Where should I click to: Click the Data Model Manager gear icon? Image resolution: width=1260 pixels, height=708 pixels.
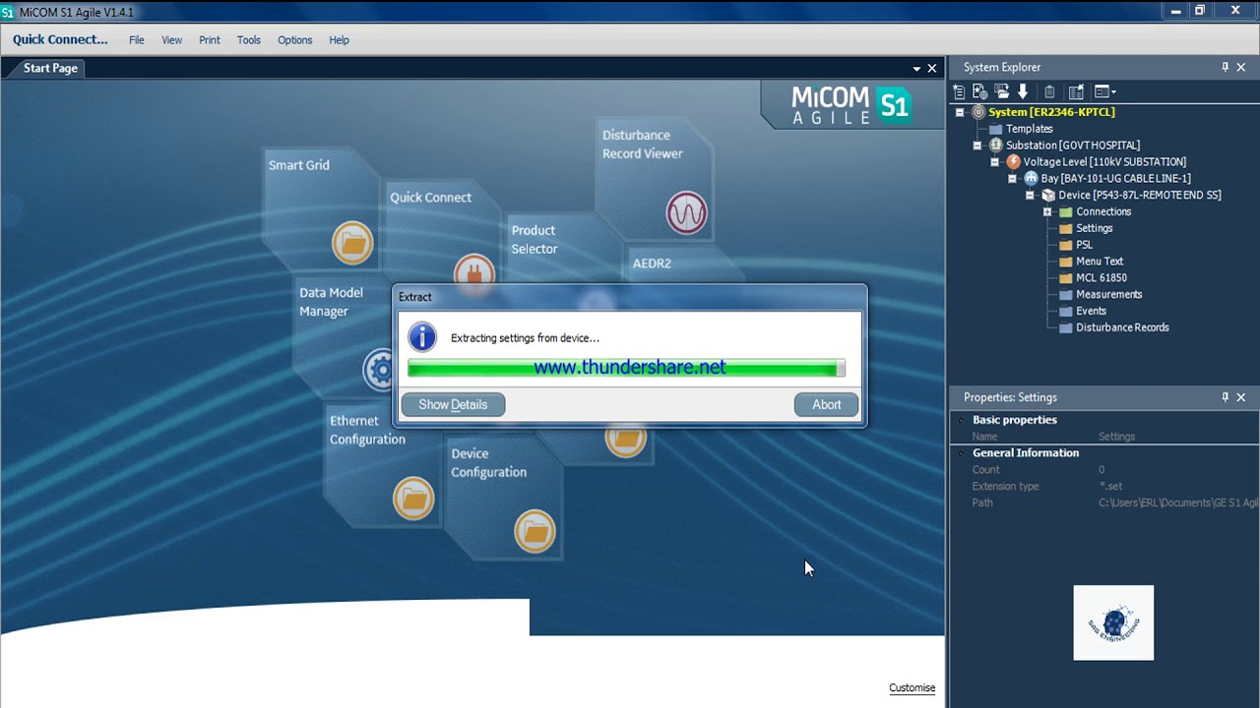[378, 370]
